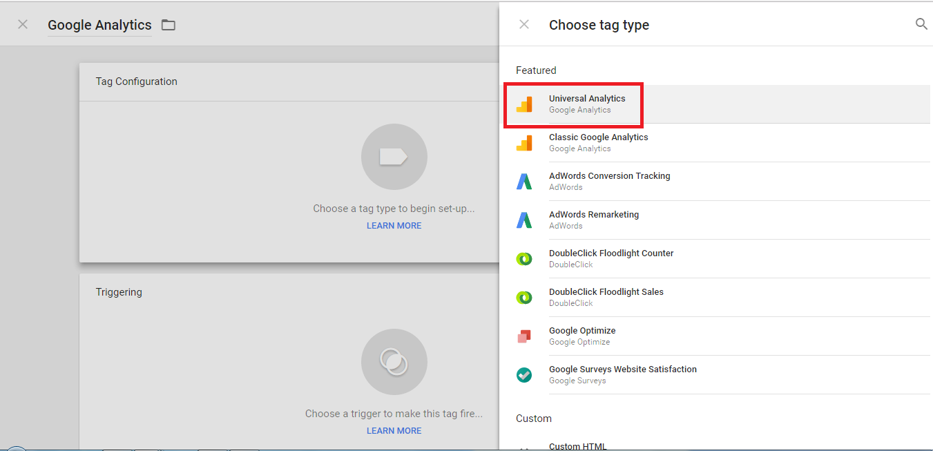Screen dimensions: 933x451
Task: Open LEARN MORE link under trigger
Action: 394,431
